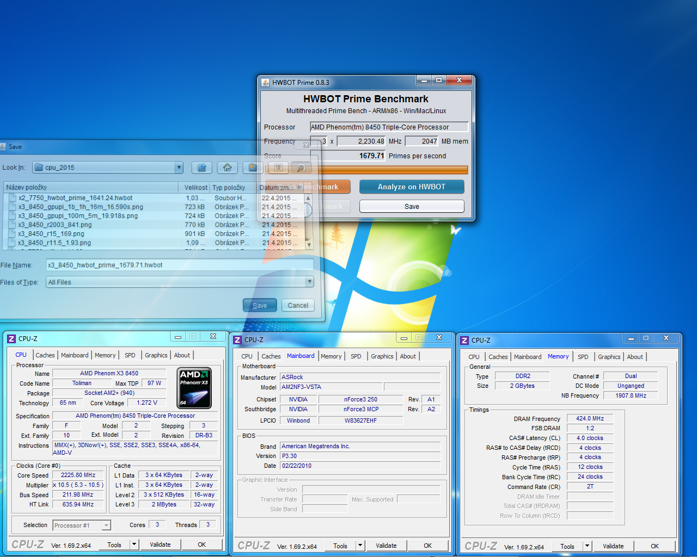Create a new folder in Save dialog

[x=252, y=168]
